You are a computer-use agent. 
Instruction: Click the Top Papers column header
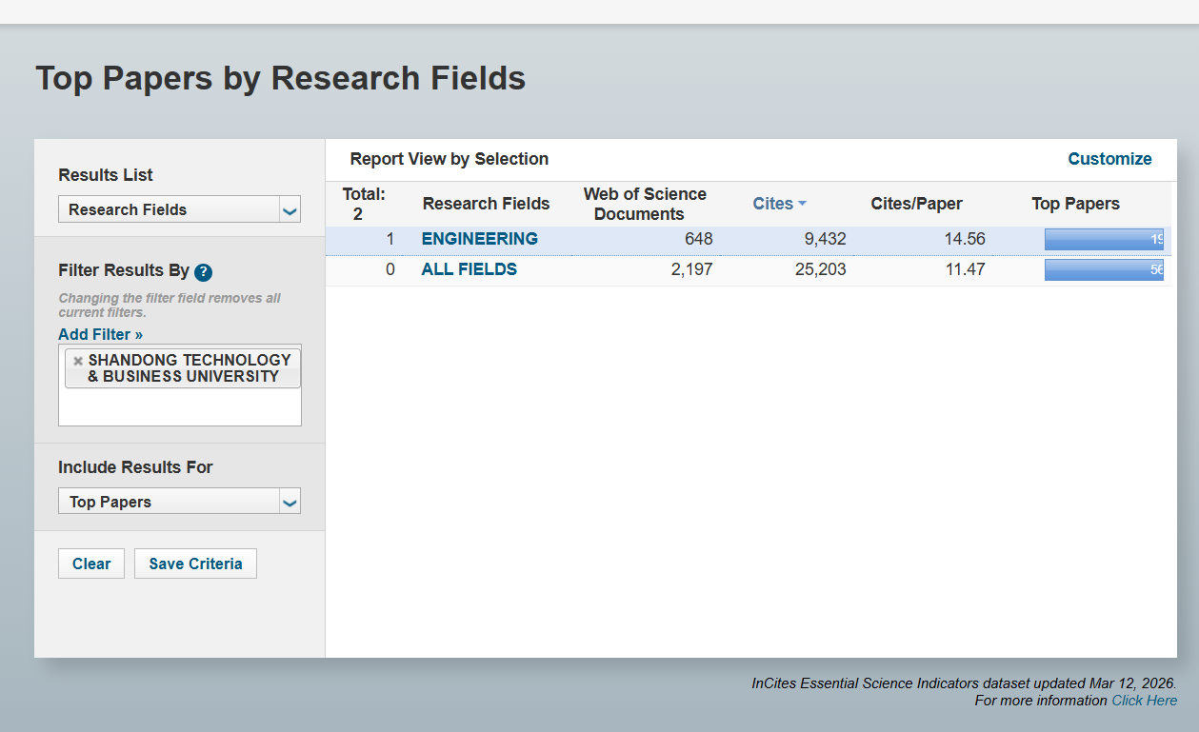(1075, 204)
